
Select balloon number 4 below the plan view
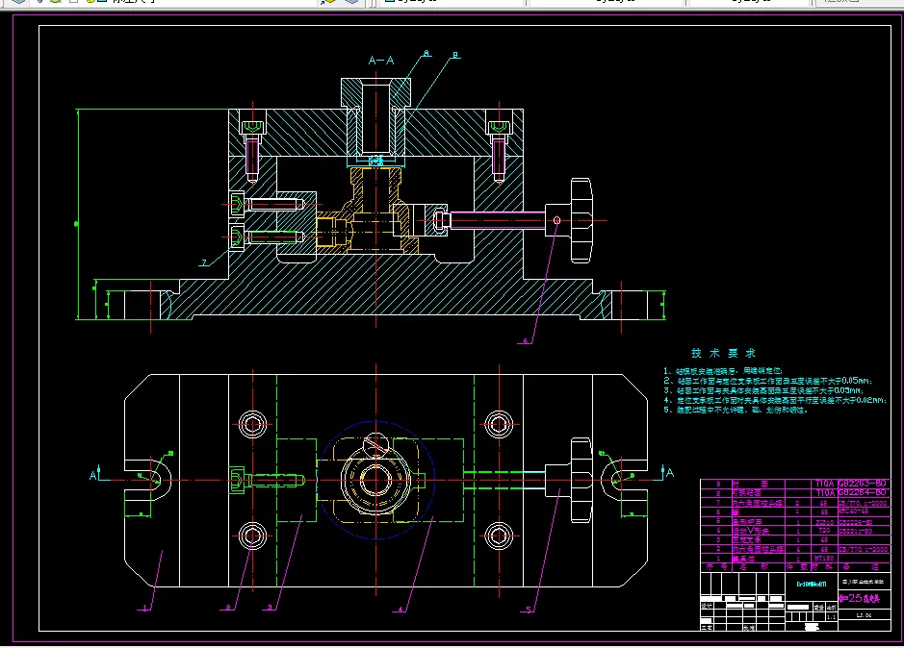pyautogui.click(x=400, y=609)
